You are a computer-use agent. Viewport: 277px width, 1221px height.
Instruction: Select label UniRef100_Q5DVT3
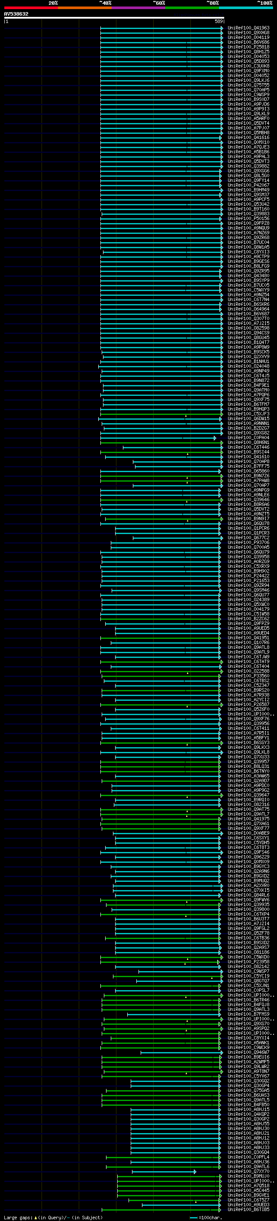(248, 161)
